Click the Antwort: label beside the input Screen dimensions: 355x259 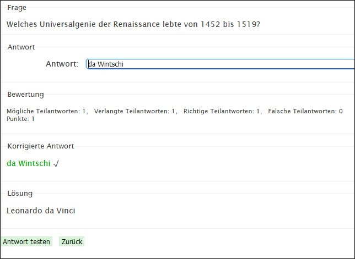62,64
